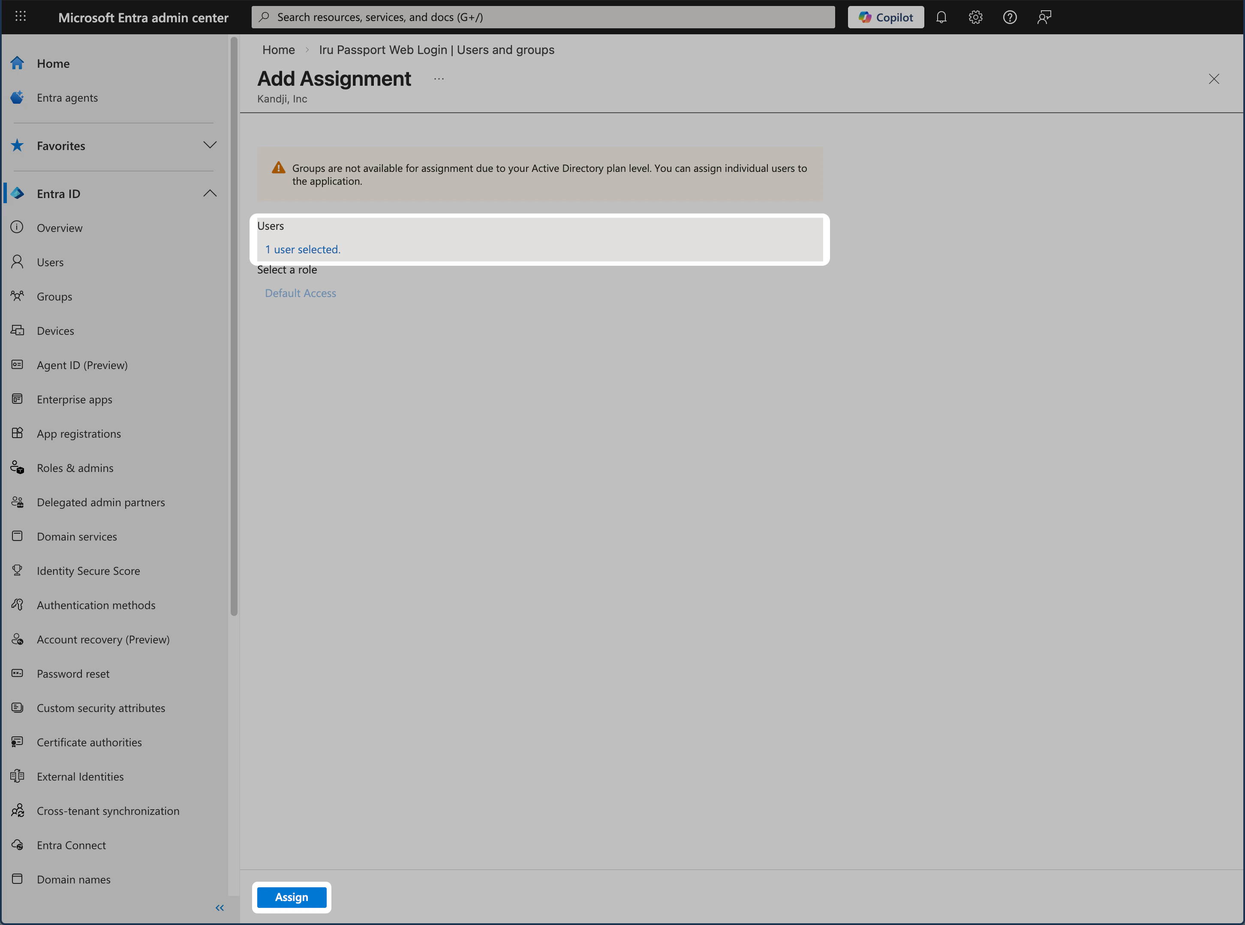Select Devices in the sidebar
Screen dimensions: 1245x925
[55, 330]
